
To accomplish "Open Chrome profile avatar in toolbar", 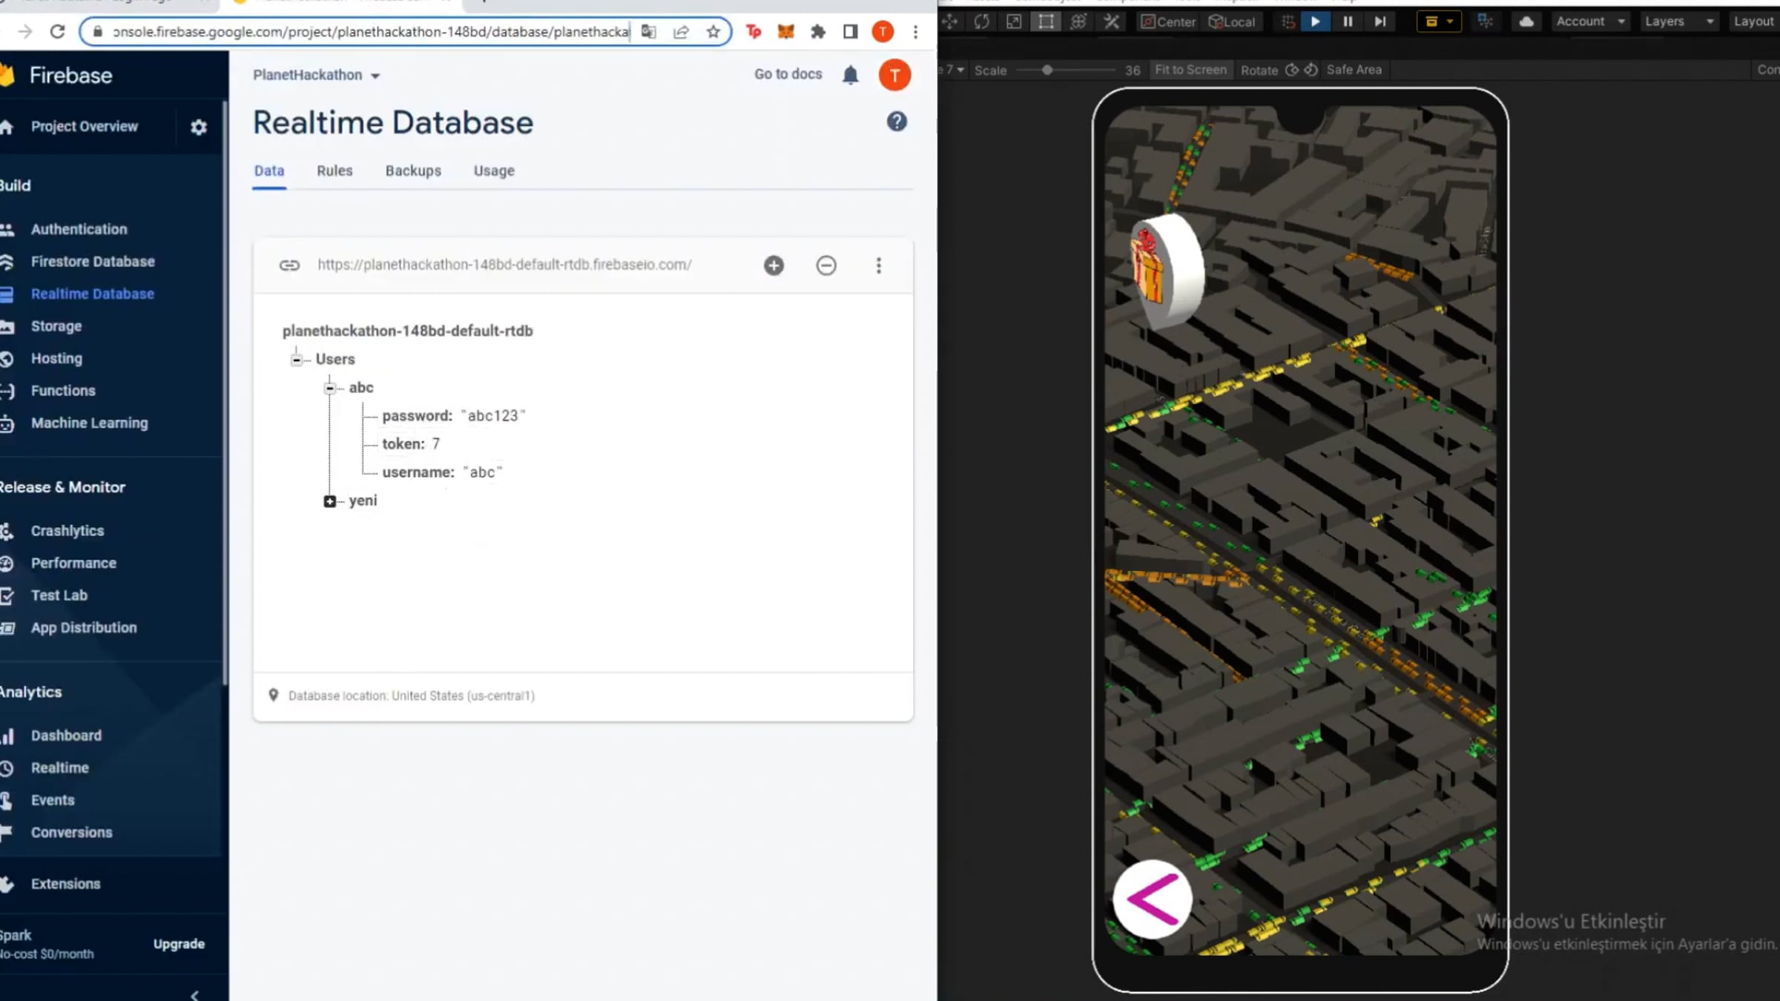I will 883,32.
